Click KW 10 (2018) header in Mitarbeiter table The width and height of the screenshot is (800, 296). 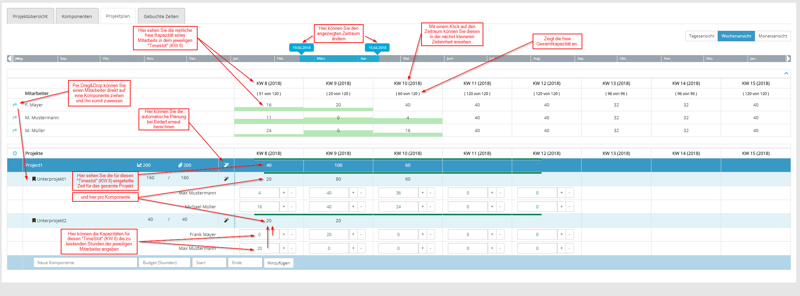[408, 83]
